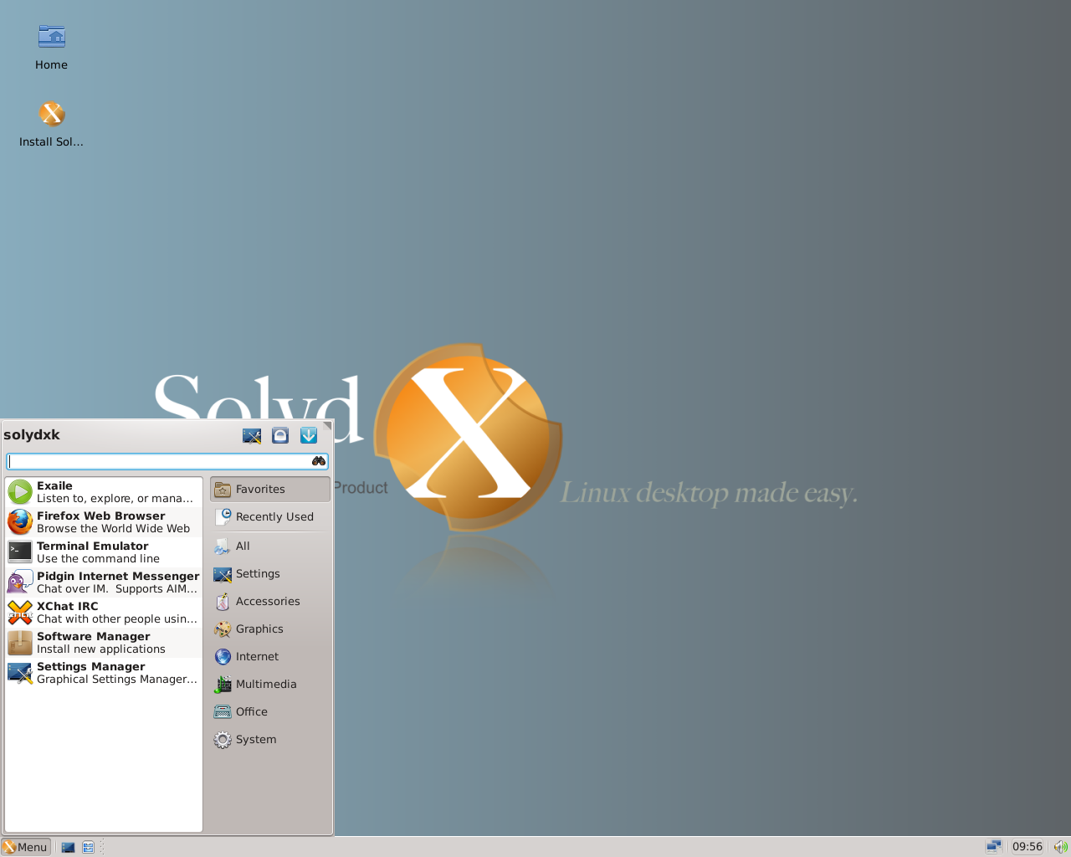Select the Internet category
Viewport: 1071px width, 857px height.
pyautogui.click(x=270, y=657)
